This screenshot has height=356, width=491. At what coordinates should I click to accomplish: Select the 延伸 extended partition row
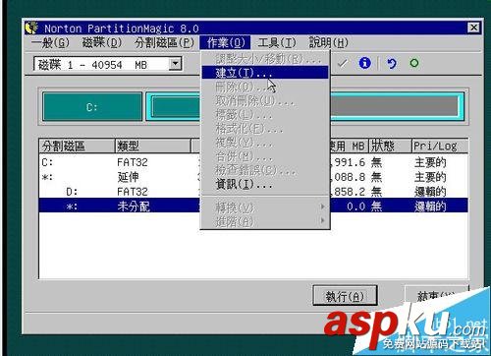[x=253, y=177]
